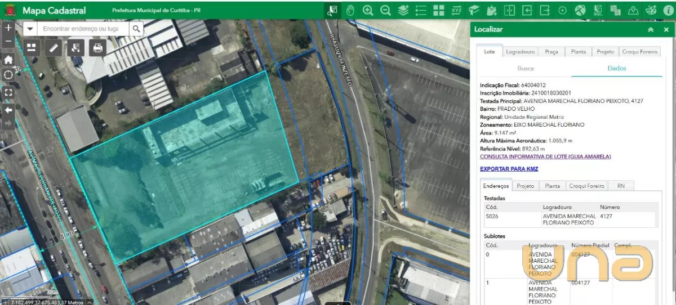This screenshot has height=305, width=676.
Task: Click the zoom in magnifier tool
Action: point(368,10)
